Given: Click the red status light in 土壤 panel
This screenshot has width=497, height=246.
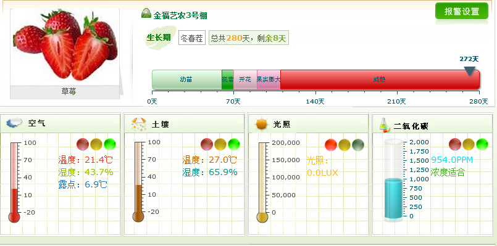Looking at the screenshot, I should pyautogui.click(x=207, y=144).
